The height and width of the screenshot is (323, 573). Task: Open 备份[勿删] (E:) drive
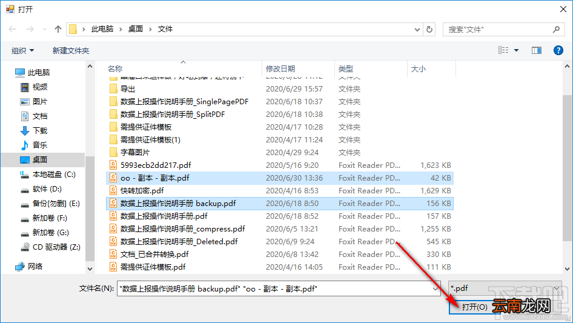(50, 204)
